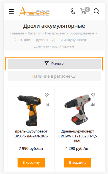Add ВИХРЬ drill to favorites heart
Image resolution: width=108 pixels, height=174 pixels.
47,95
